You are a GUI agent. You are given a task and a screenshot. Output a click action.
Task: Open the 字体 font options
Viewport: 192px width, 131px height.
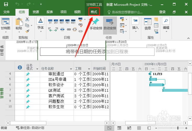coord(41,25)
